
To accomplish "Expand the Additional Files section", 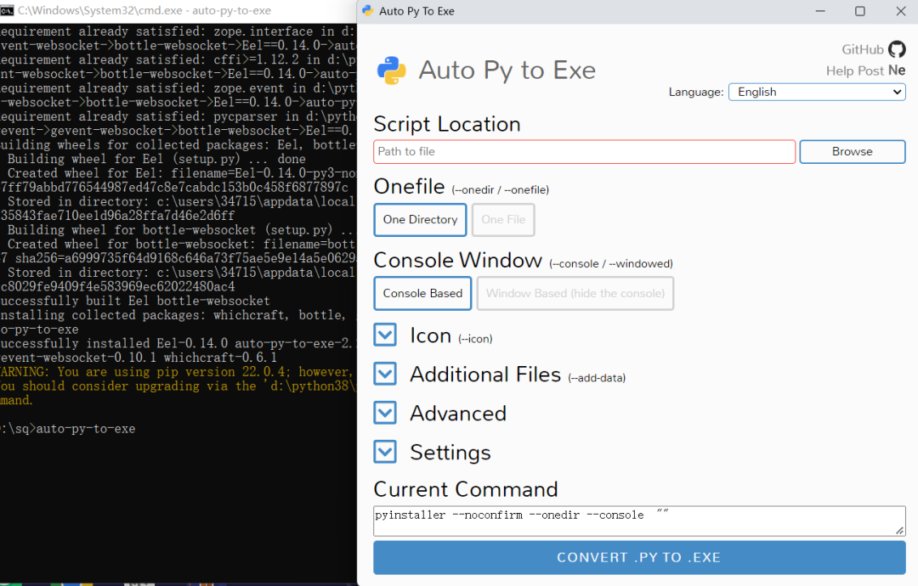I will pyautogui.click(x=385, y=374).
